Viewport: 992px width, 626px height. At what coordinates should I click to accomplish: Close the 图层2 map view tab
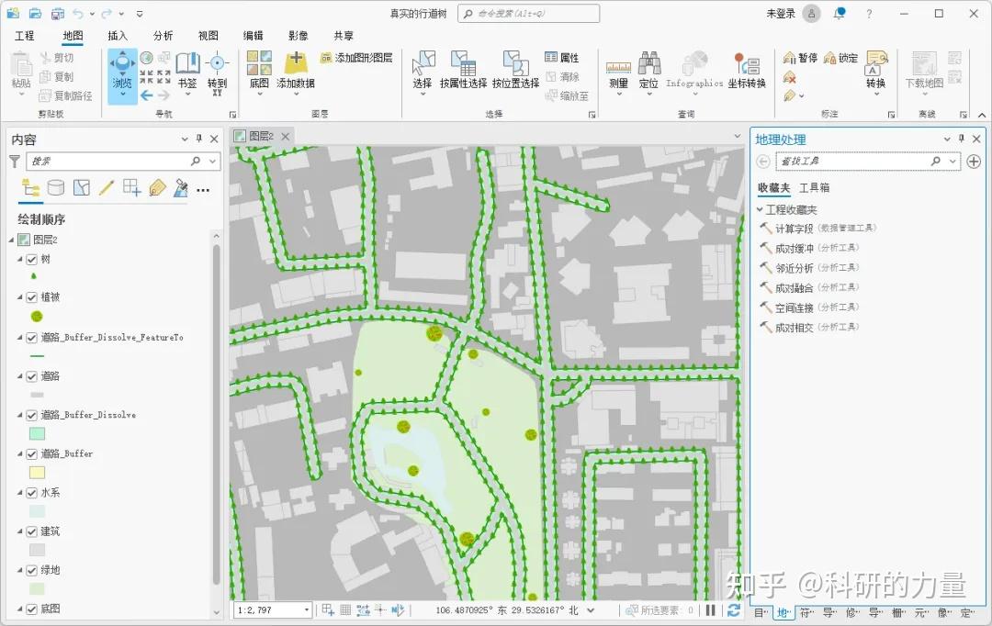[286, 136]
